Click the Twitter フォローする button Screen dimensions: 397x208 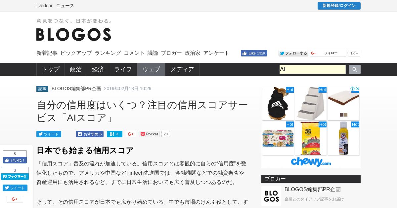[293, 53]
